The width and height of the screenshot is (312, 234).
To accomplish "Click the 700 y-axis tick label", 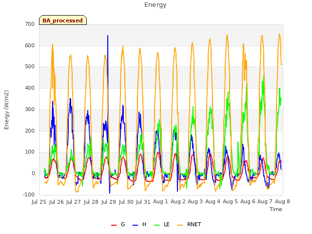I will 30,24.
